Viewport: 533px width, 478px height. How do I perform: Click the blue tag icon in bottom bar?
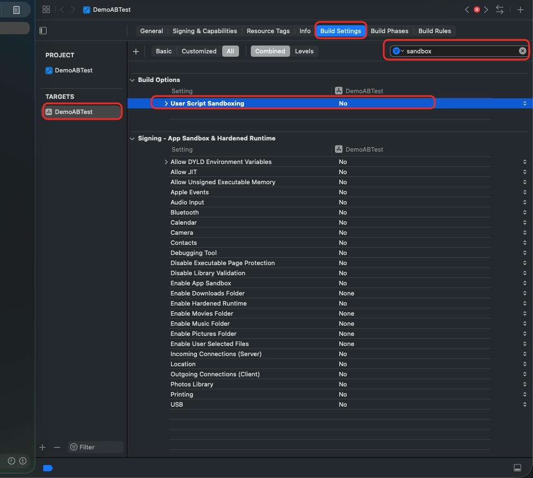(x=48, y=468)
